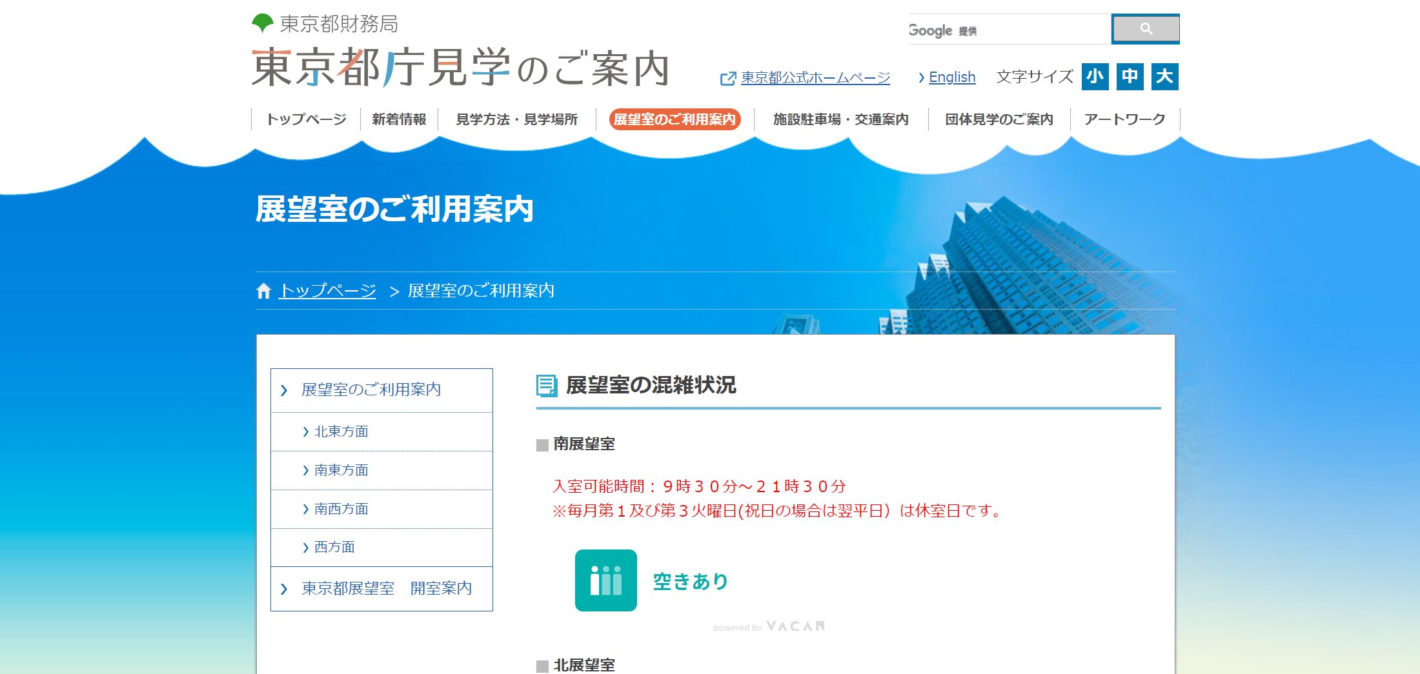This screenshot has height=674, width=1420.
Task: Expand 展望室のご利用案内 in the sidebar
Action: (371, 390)
